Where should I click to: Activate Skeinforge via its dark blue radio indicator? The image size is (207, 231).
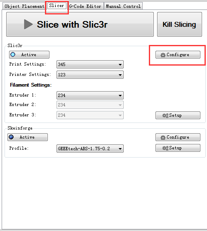coord(11,137)
